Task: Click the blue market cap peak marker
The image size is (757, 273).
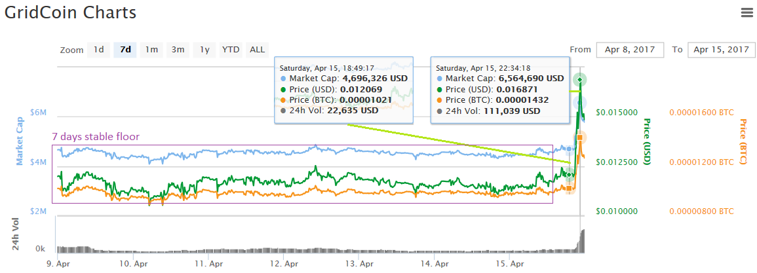Action: [580, 102]
